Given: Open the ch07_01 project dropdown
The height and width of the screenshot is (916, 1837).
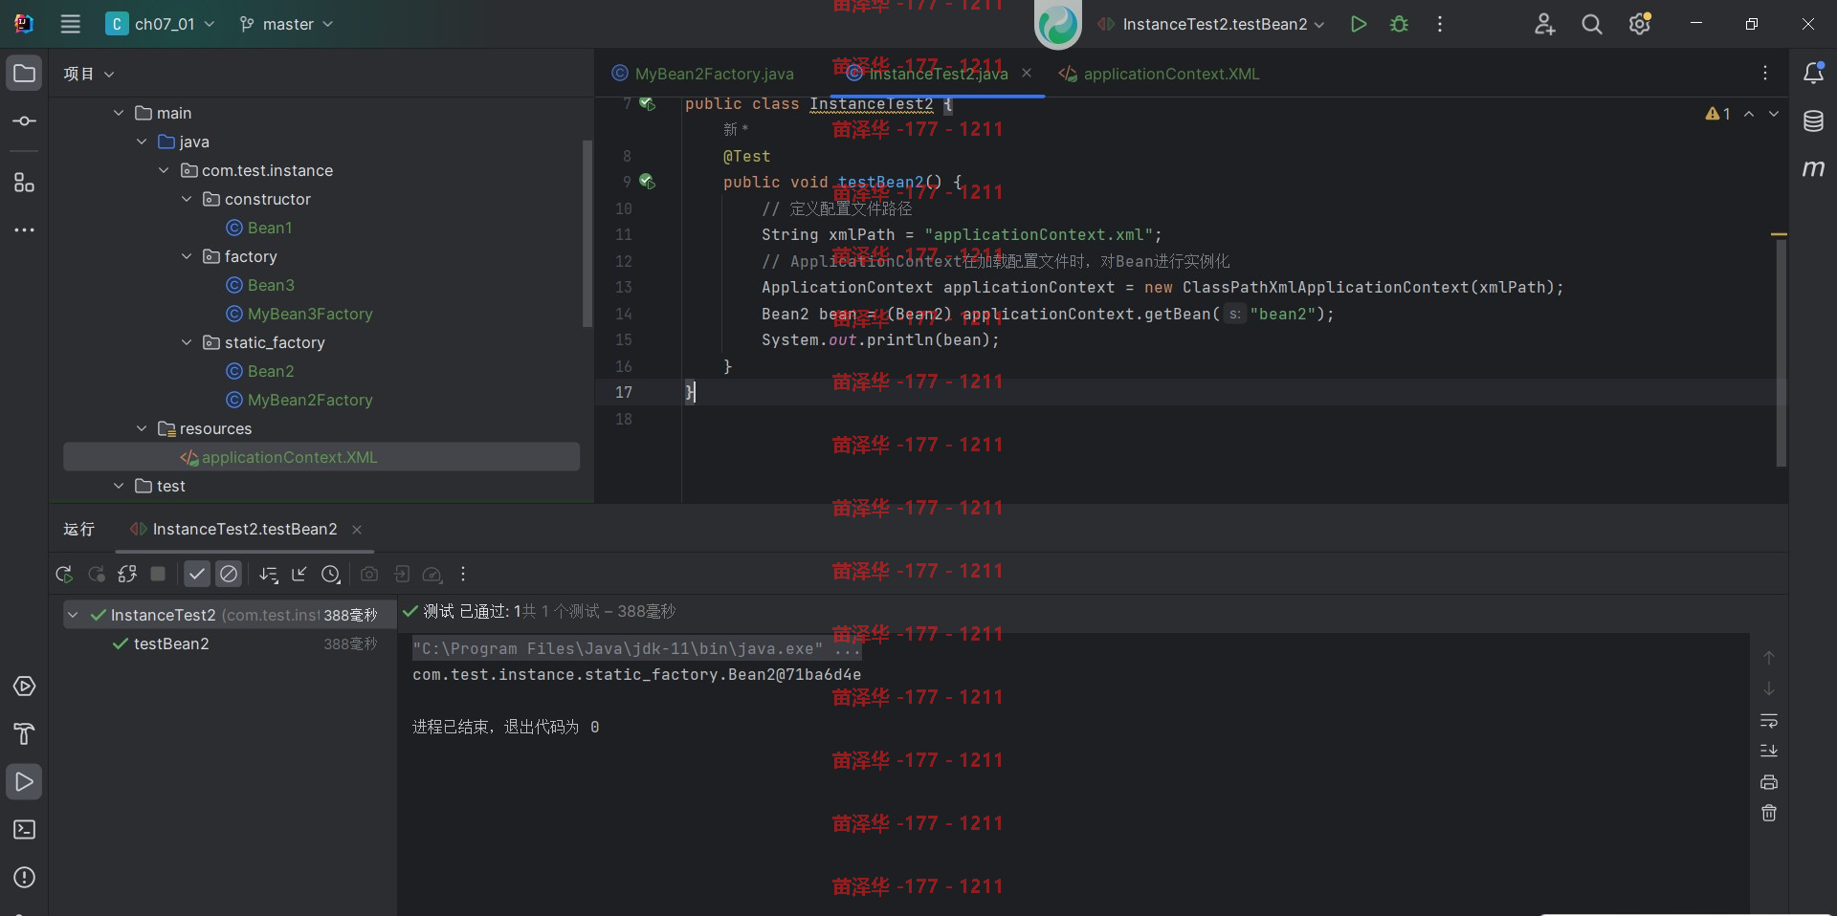Looking at the screenshot, I should point(160,24).
